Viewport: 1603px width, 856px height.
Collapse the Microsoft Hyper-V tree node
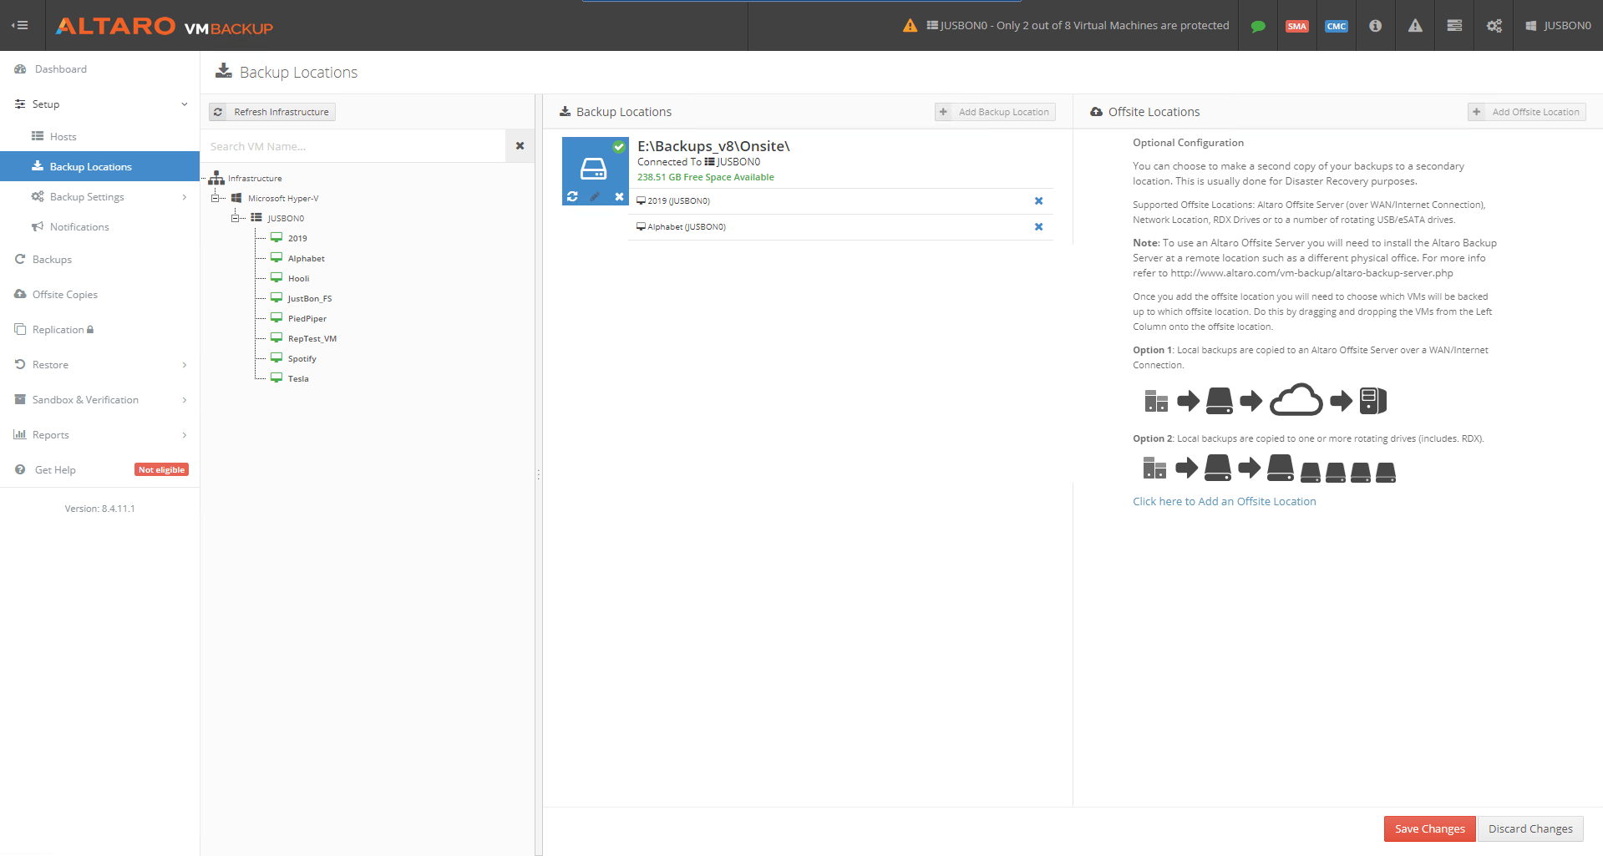tap(215, 199)
